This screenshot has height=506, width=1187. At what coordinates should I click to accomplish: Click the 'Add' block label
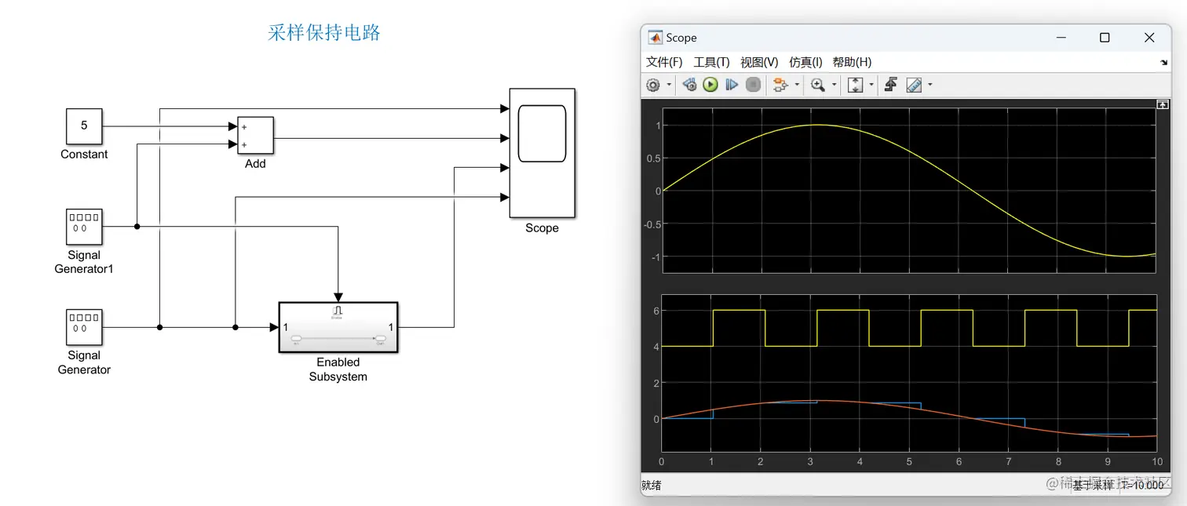255,164
